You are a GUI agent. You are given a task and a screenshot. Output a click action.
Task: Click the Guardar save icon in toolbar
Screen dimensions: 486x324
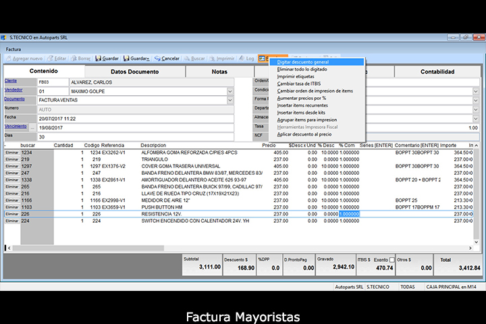tap(98, 59)
